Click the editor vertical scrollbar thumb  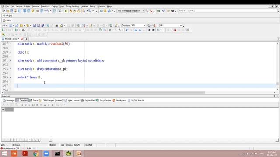pyautogui.click(x=277, y=84)
